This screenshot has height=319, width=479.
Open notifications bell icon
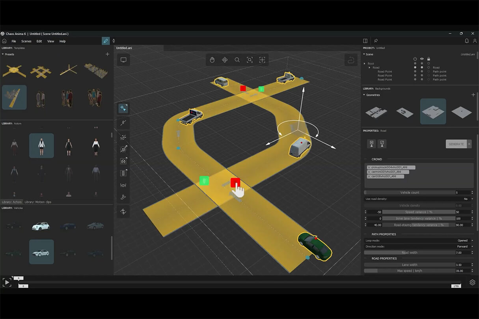pyautogui.click(x=467, y=41)
